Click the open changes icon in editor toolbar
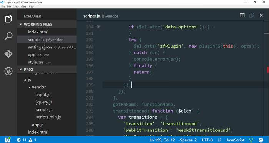 (x=252, y=15)
